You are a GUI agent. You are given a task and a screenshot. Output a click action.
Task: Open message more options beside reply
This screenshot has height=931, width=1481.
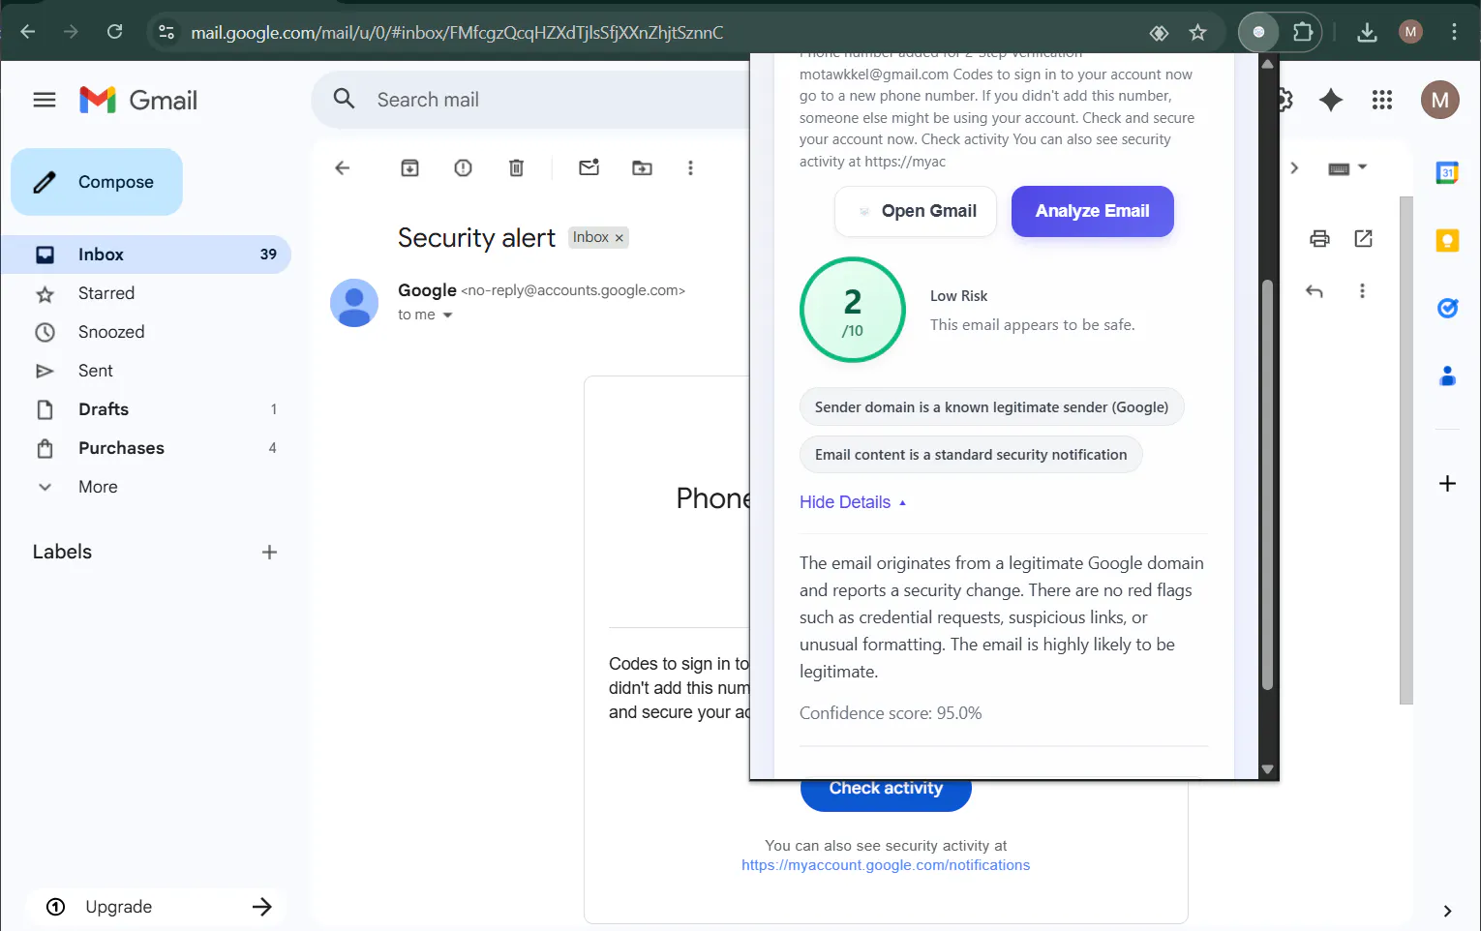click(x=1362, y=291)
